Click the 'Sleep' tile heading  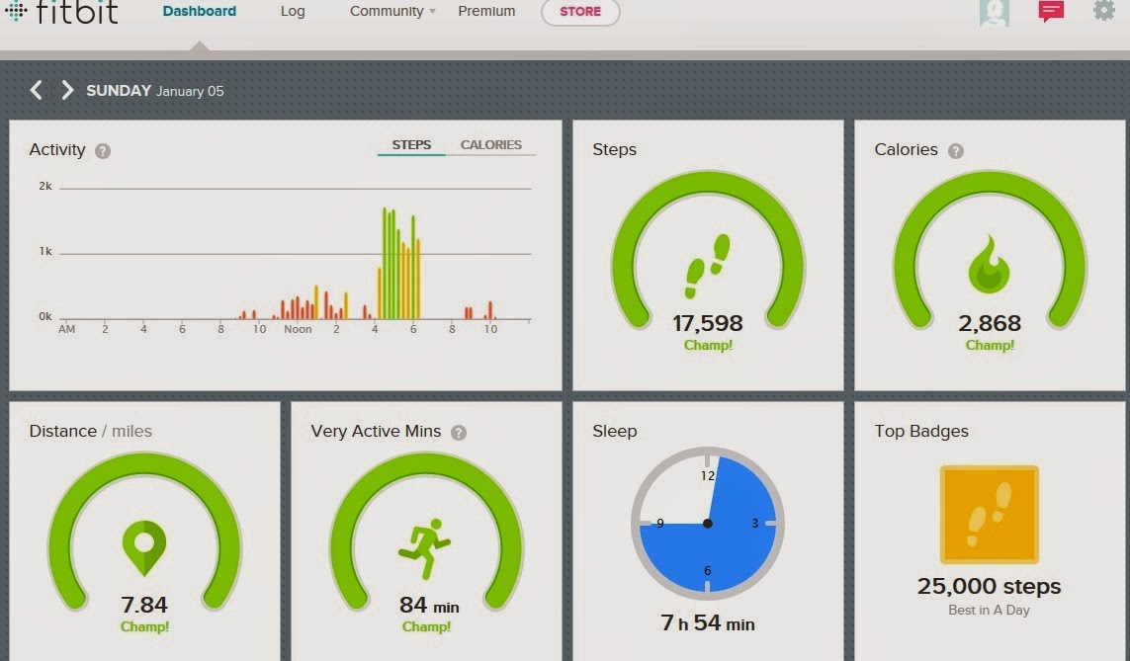[615, 432]
